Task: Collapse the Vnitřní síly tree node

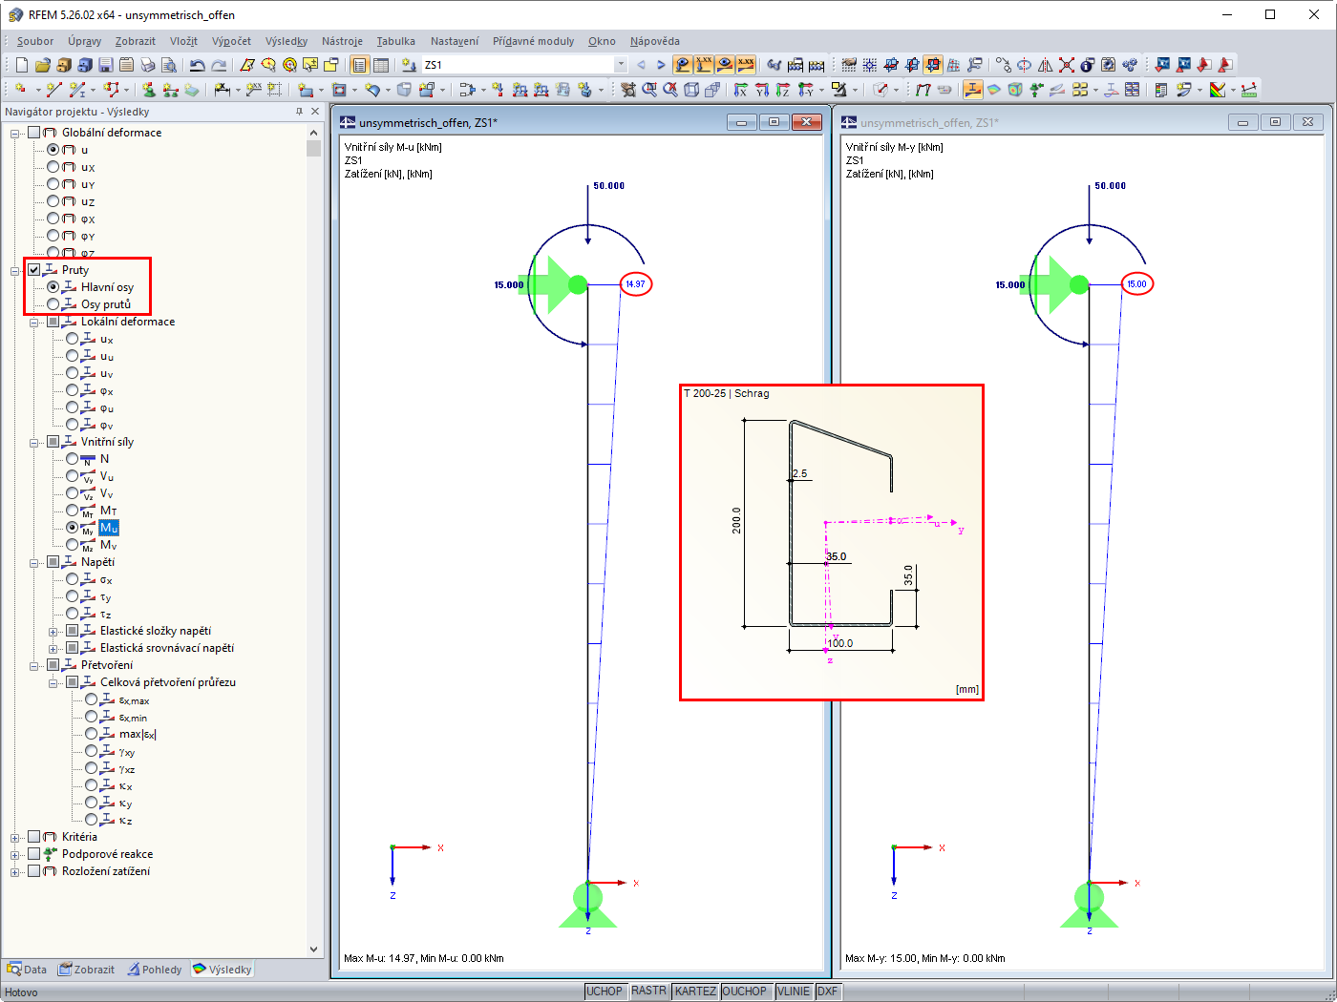Action: coord(34,442)
